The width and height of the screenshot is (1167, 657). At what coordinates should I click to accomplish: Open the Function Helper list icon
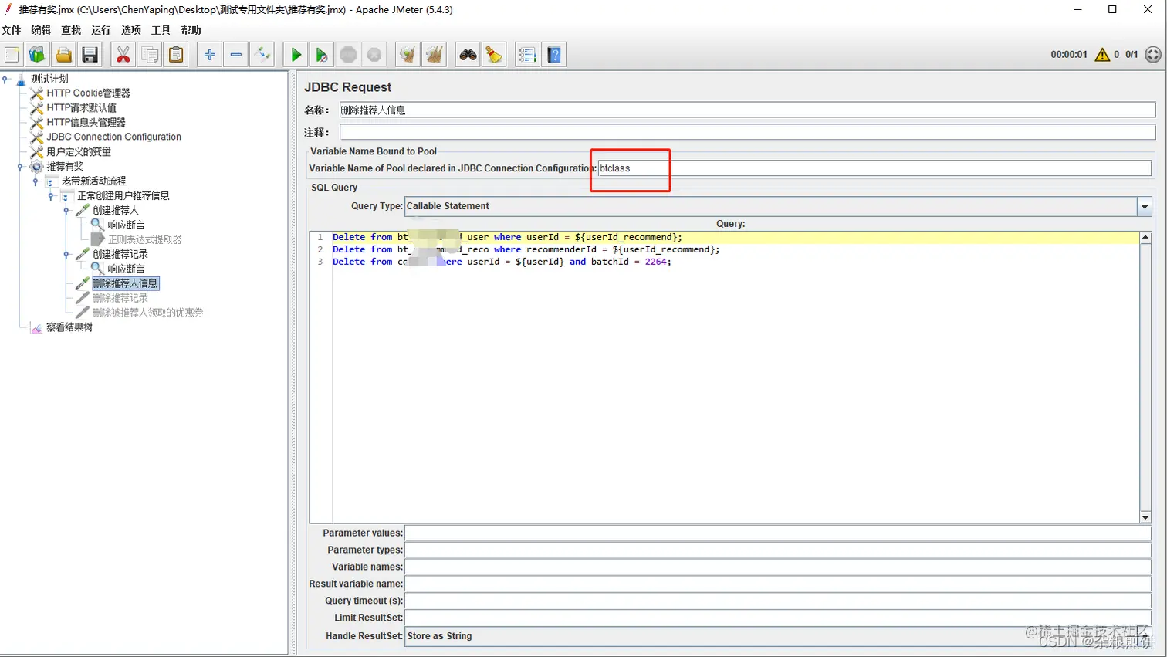tap(527, 55)
